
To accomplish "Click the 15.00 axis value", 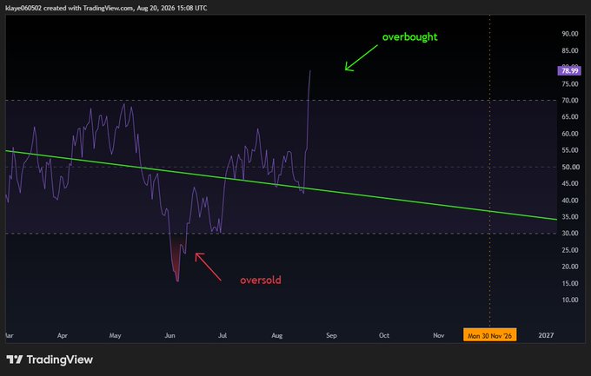I will [570, 283].
